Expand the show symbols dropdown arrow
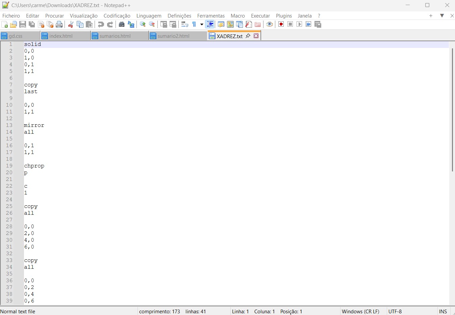 [x=202, y=24]
